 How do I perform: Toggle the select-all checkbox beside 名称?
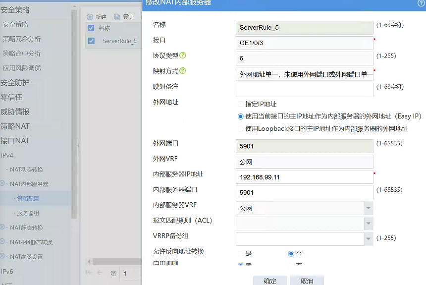(91, 28)
